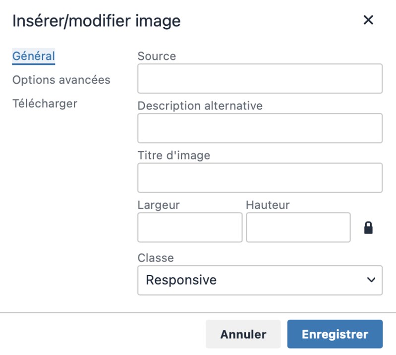Click the Hauteur label

point(268,205)
